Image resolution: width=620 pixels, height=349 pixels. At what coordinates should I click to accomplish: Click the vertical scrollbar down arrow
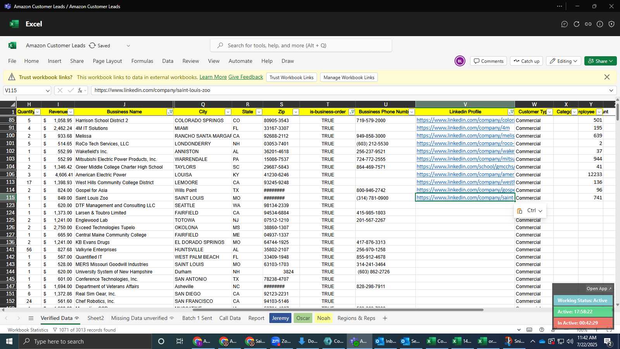click(x=617, y=304)
